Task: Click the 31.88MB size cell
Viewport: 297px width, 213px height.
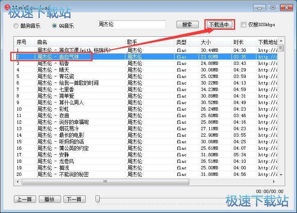Action: tap(209, 174)
